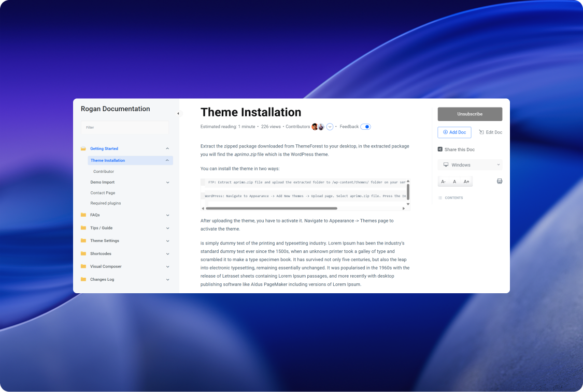Image resolution: width=583 pixels, height=392 pixels.
Task: Click the Edit Doc pencil icon
Action: (481, 132)
